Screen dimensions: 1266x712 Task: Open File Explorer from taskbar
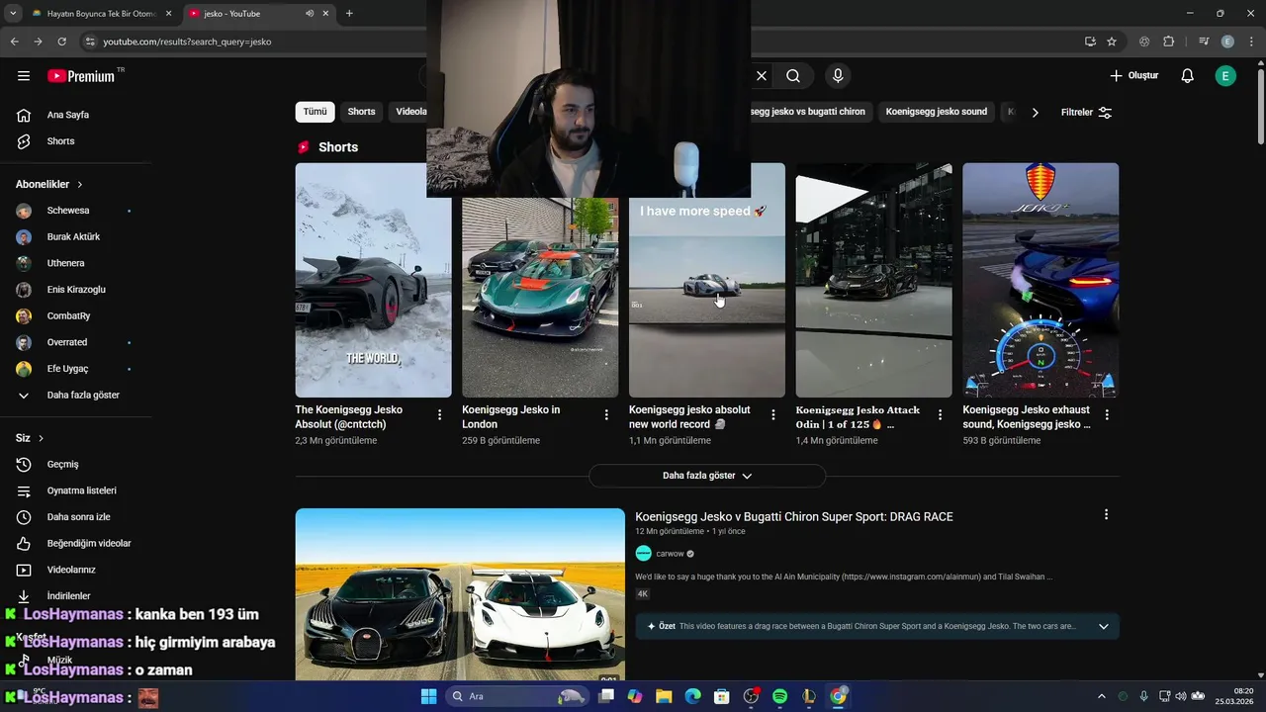[664, 696]
